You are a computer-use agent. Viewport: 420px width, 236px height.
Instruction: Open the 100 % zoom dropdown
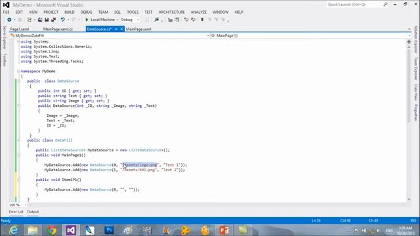tap(26, 205)
